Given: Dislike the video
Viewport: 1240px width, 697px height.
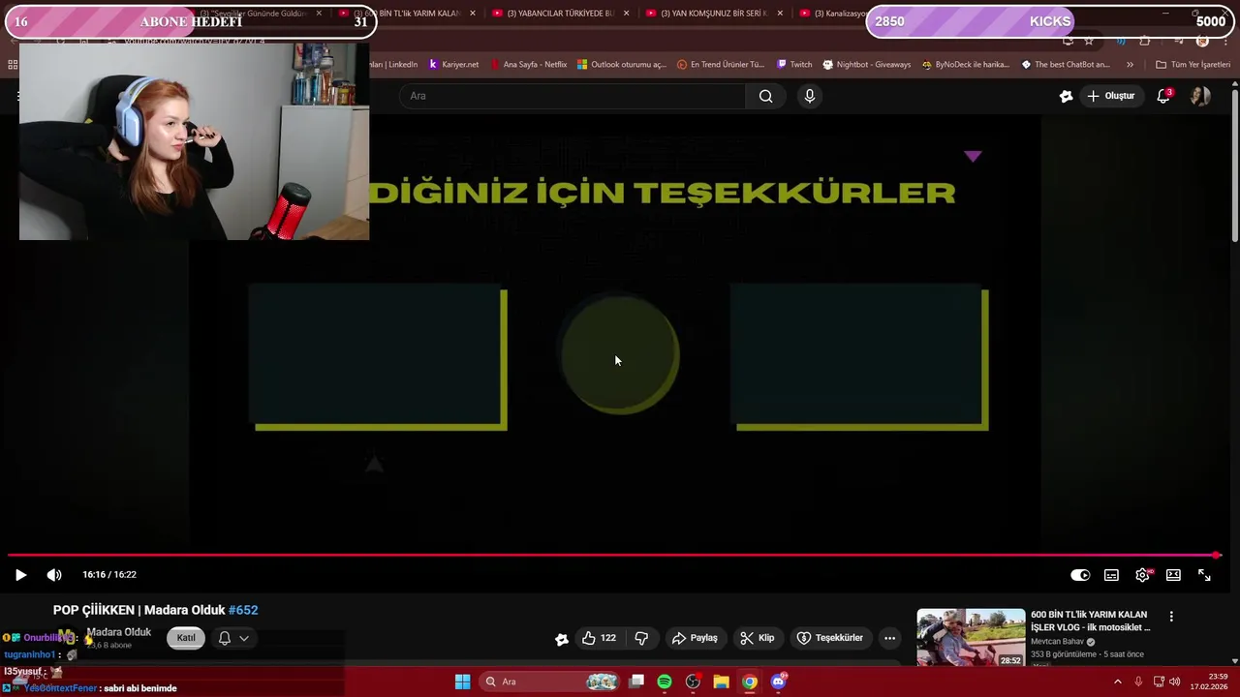Looking at the screenshot, I should [641, 638].
